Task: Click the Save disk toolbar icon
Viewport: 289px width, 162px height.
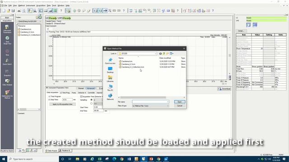Action: (x=13, y=11)
